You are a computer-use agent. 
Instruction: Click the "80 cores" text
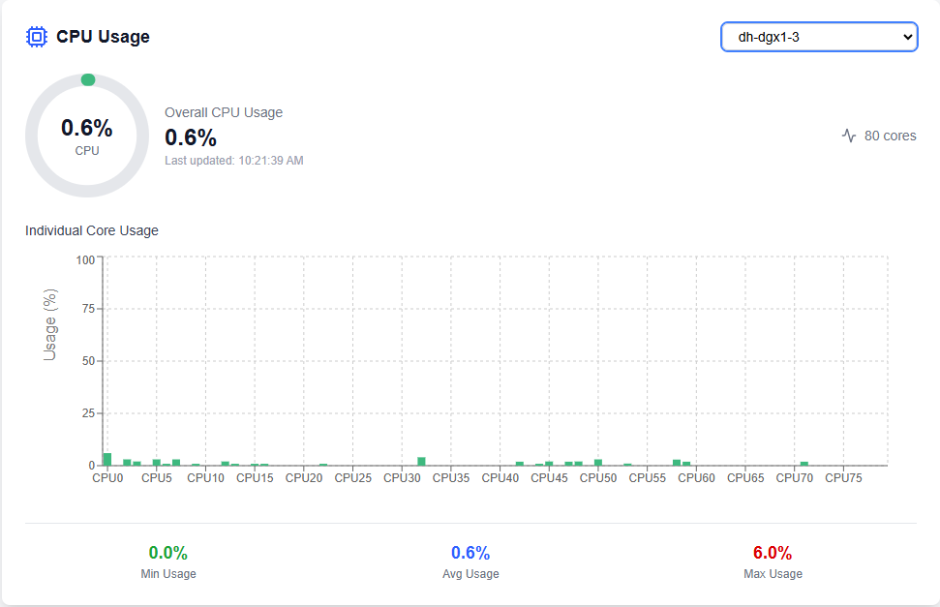coord(890,136)
